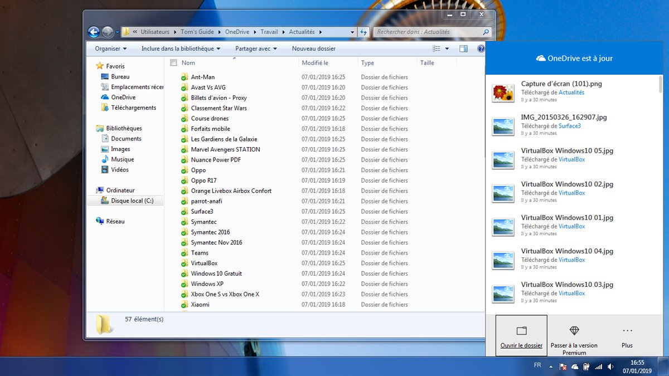Open Inclure dans la bibliothèque dropdown
The height and width of the screenshot is (376, 669).
181,49
